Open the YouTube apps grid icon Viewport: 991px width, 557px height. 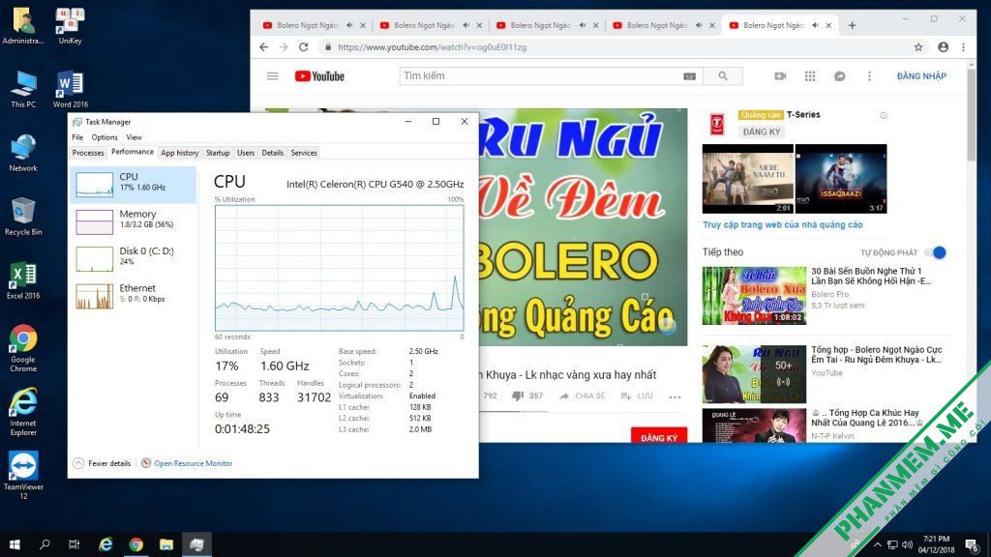click(810, 75)
